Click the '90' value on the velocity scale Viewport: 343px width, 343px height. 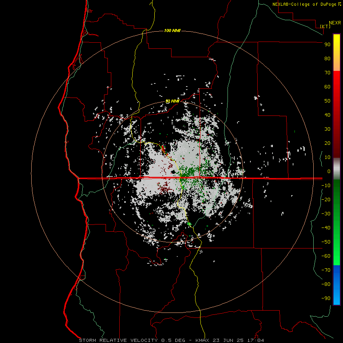pyautogui.click(x=327, y=45)
